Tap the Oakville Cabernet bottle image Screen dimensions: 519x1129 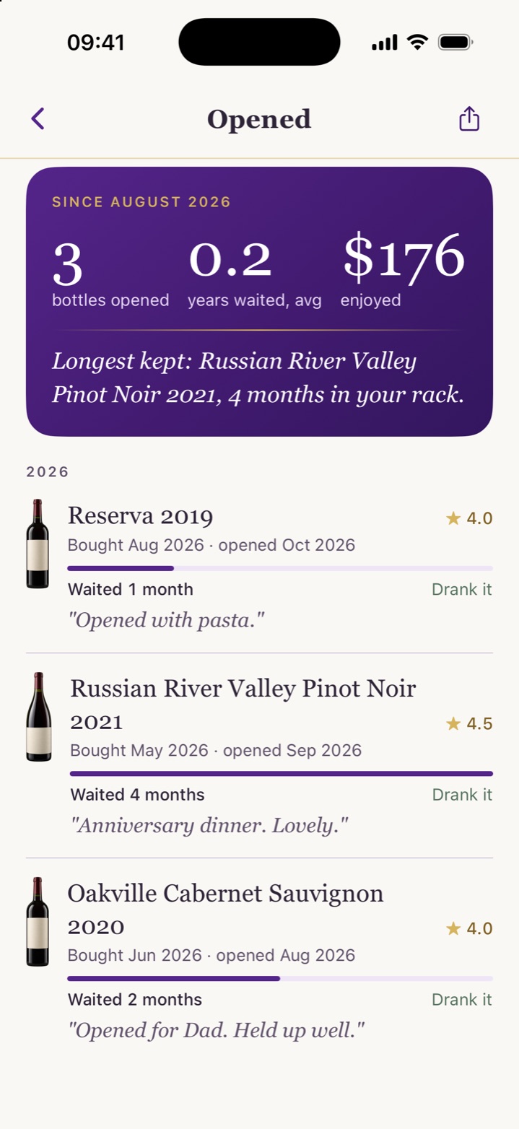pyautogui.click(x=38, y=922)
